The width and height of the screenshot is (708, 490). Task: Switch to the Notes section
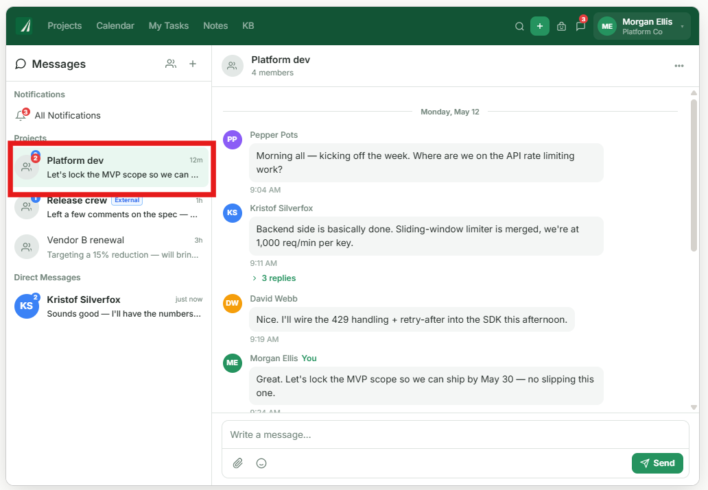pos(215,26)
